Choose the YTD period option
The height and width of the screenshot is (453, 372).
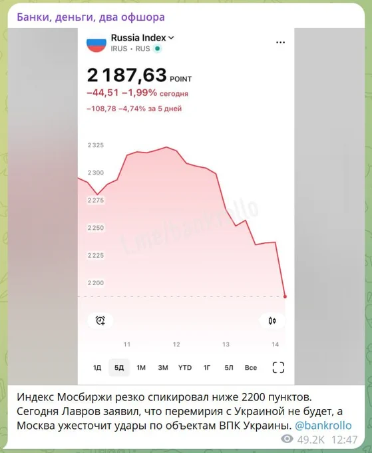click(185, 368)
